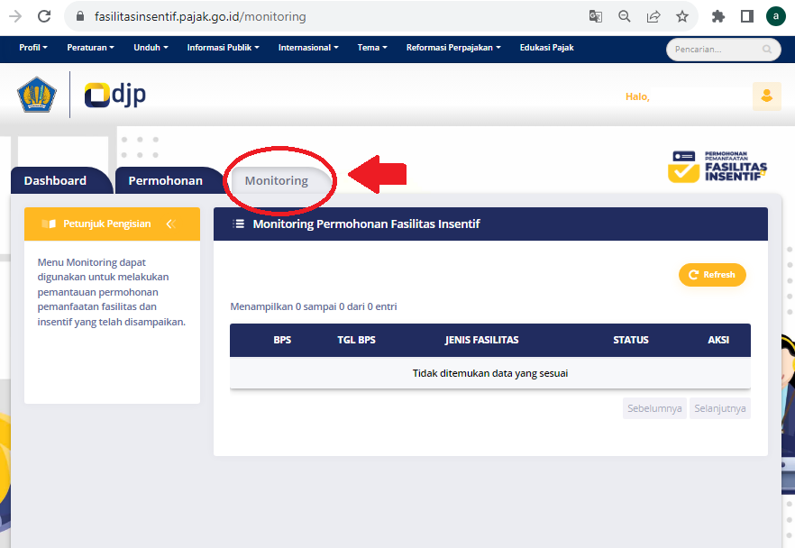Expand the Profil dropdown menu
795x548 pixels.
coord(33,48)
